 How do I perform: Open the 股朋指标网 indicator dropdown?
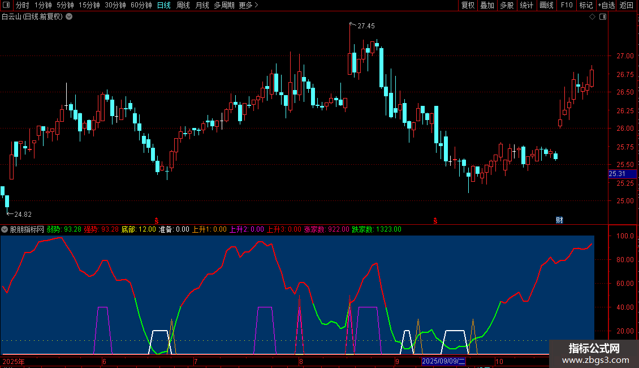5,229
